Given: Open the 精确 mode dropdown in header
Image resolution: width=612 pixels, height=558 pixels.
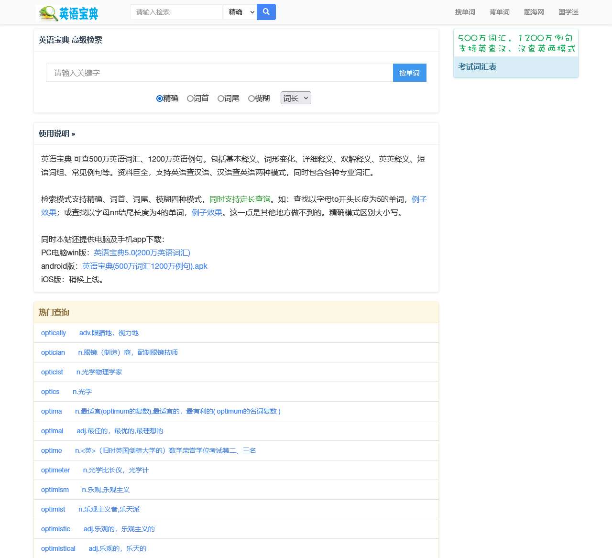Looking at the screenshot, I should tap(240, 12).
